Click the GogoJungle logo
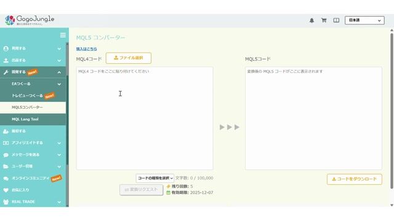 click(30, 20)
